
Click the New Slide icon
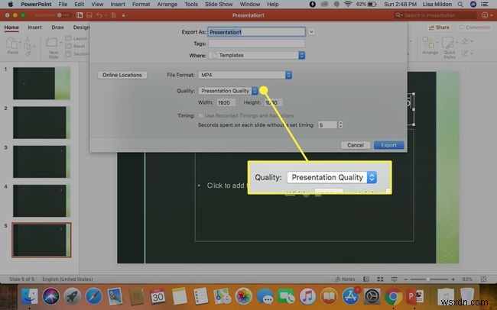[x=52, y=42]
